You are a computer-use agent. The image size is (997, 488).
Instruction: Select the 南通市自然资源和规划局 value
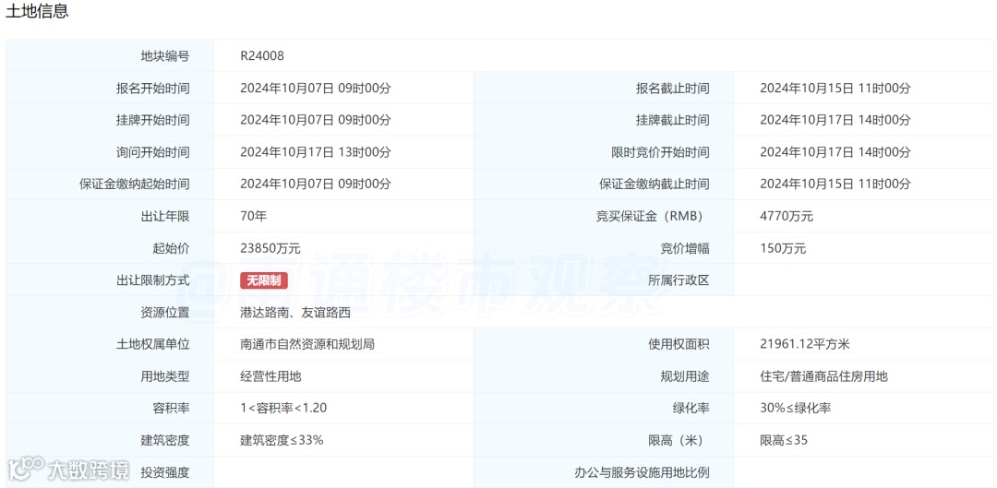click(307, 344)
